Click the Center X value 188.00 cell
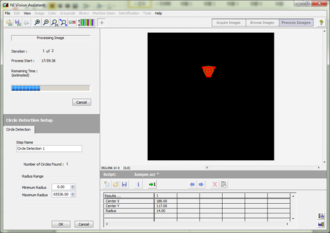This screenshot has height=233, width=330. pos(166,201)
